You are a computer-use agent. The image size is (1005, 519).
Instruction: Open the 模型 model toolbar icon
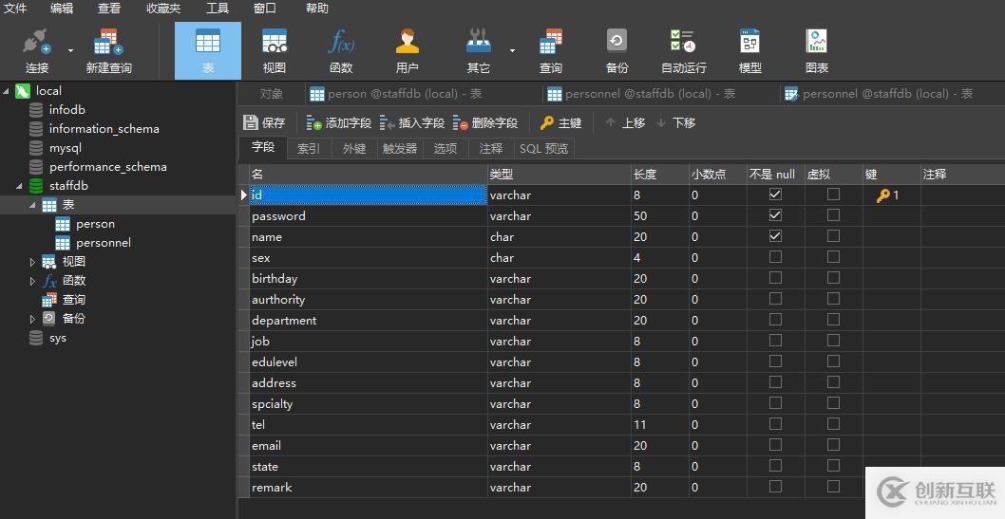[749, 50]
